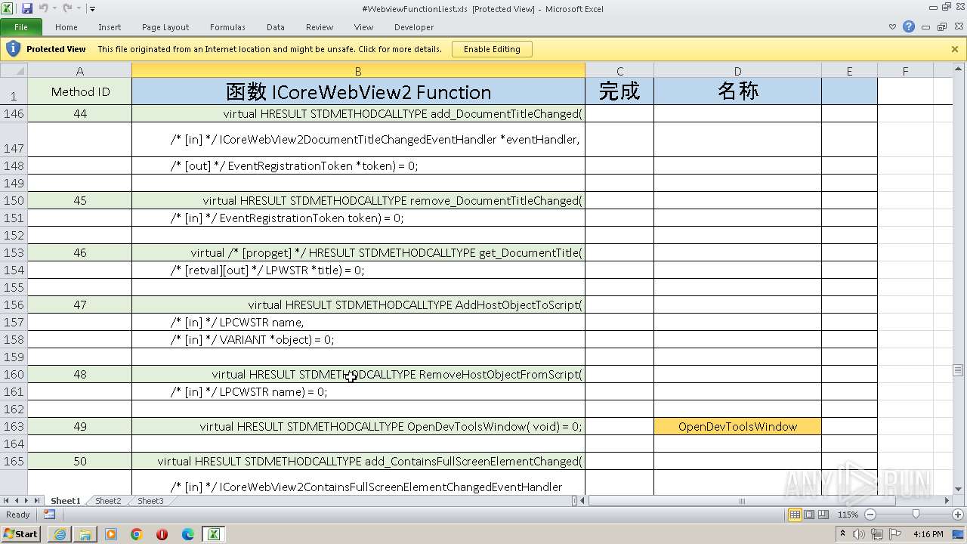
Task: Switch to the Data ribbon tab
Action: click(x=276, y=27)
